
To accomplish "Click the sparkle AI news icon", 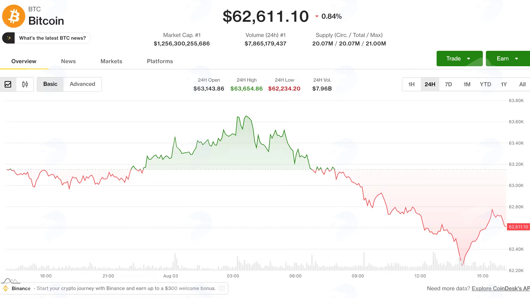I will 9,38.
